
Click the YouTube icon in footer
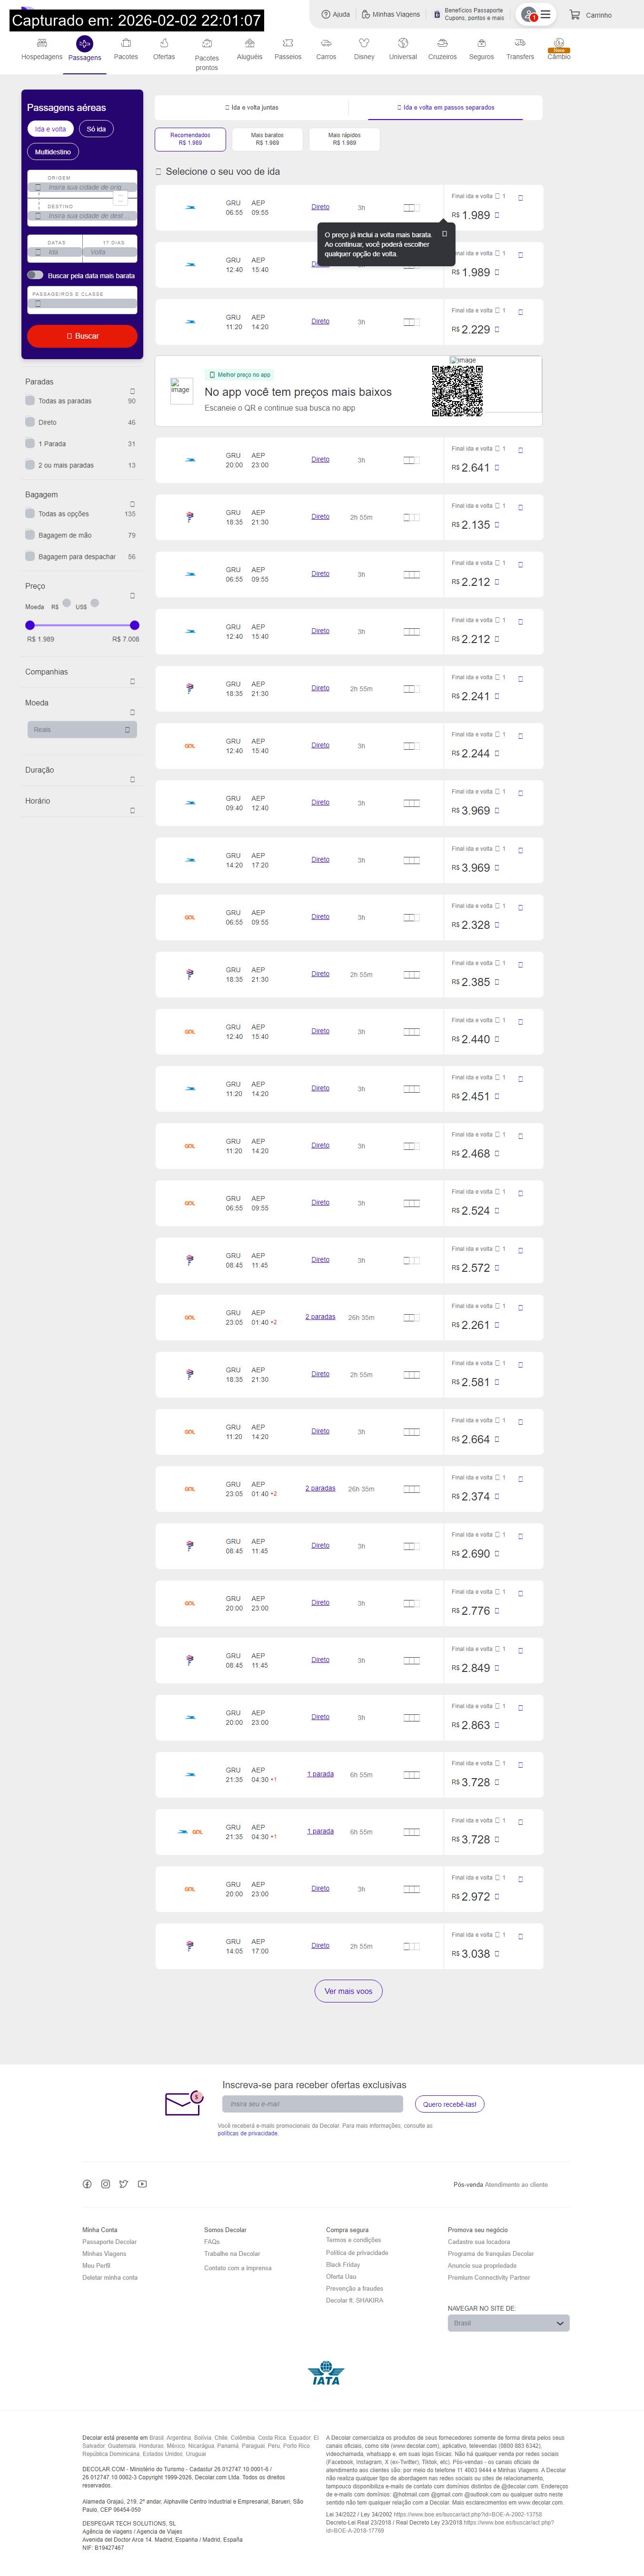(x=142, y=2184)
